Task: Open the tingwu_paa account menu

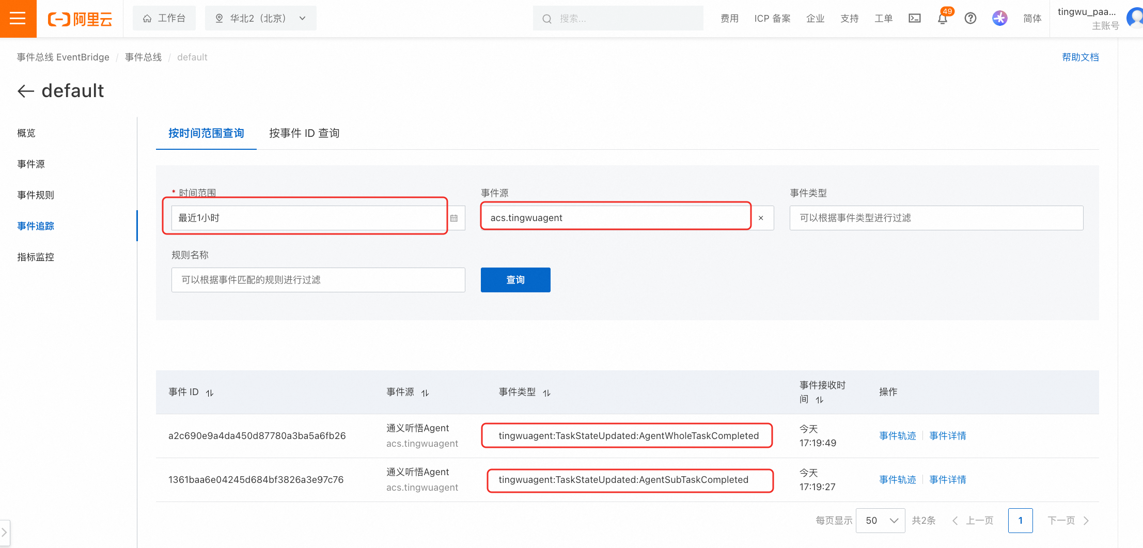Action: click(x=1087, y=19)
